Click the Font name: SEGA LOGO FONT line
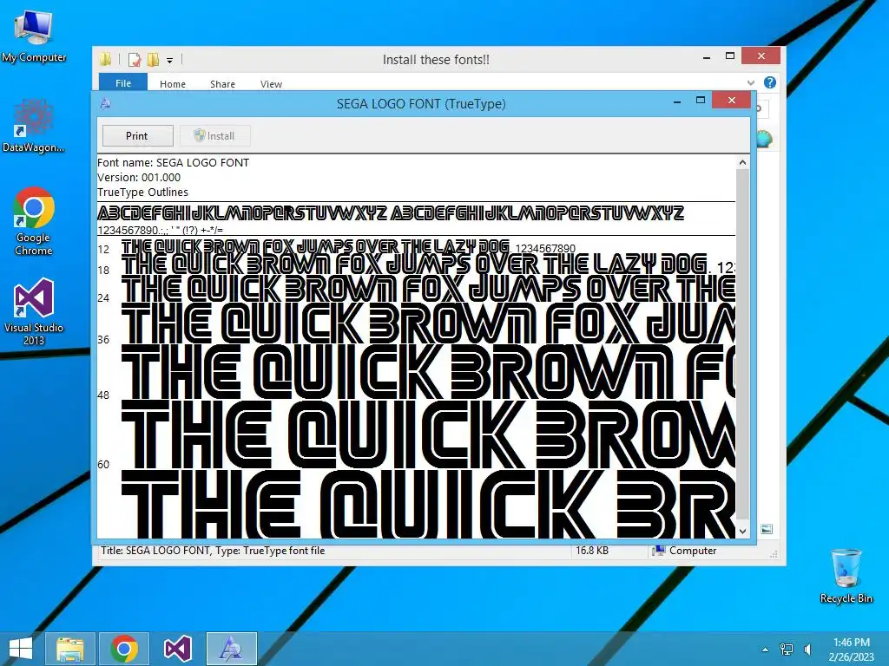 [x=174, y=162]
